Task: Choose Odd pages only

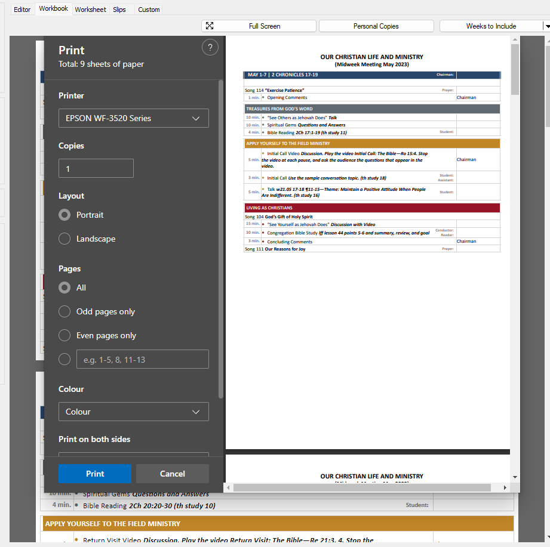Action: (64, 311)
